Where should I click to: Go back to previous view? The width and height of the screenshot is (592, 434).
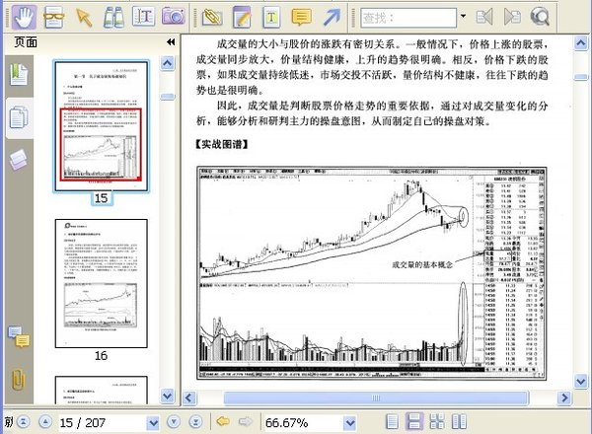pyautogui.click(x=223, y=421)
